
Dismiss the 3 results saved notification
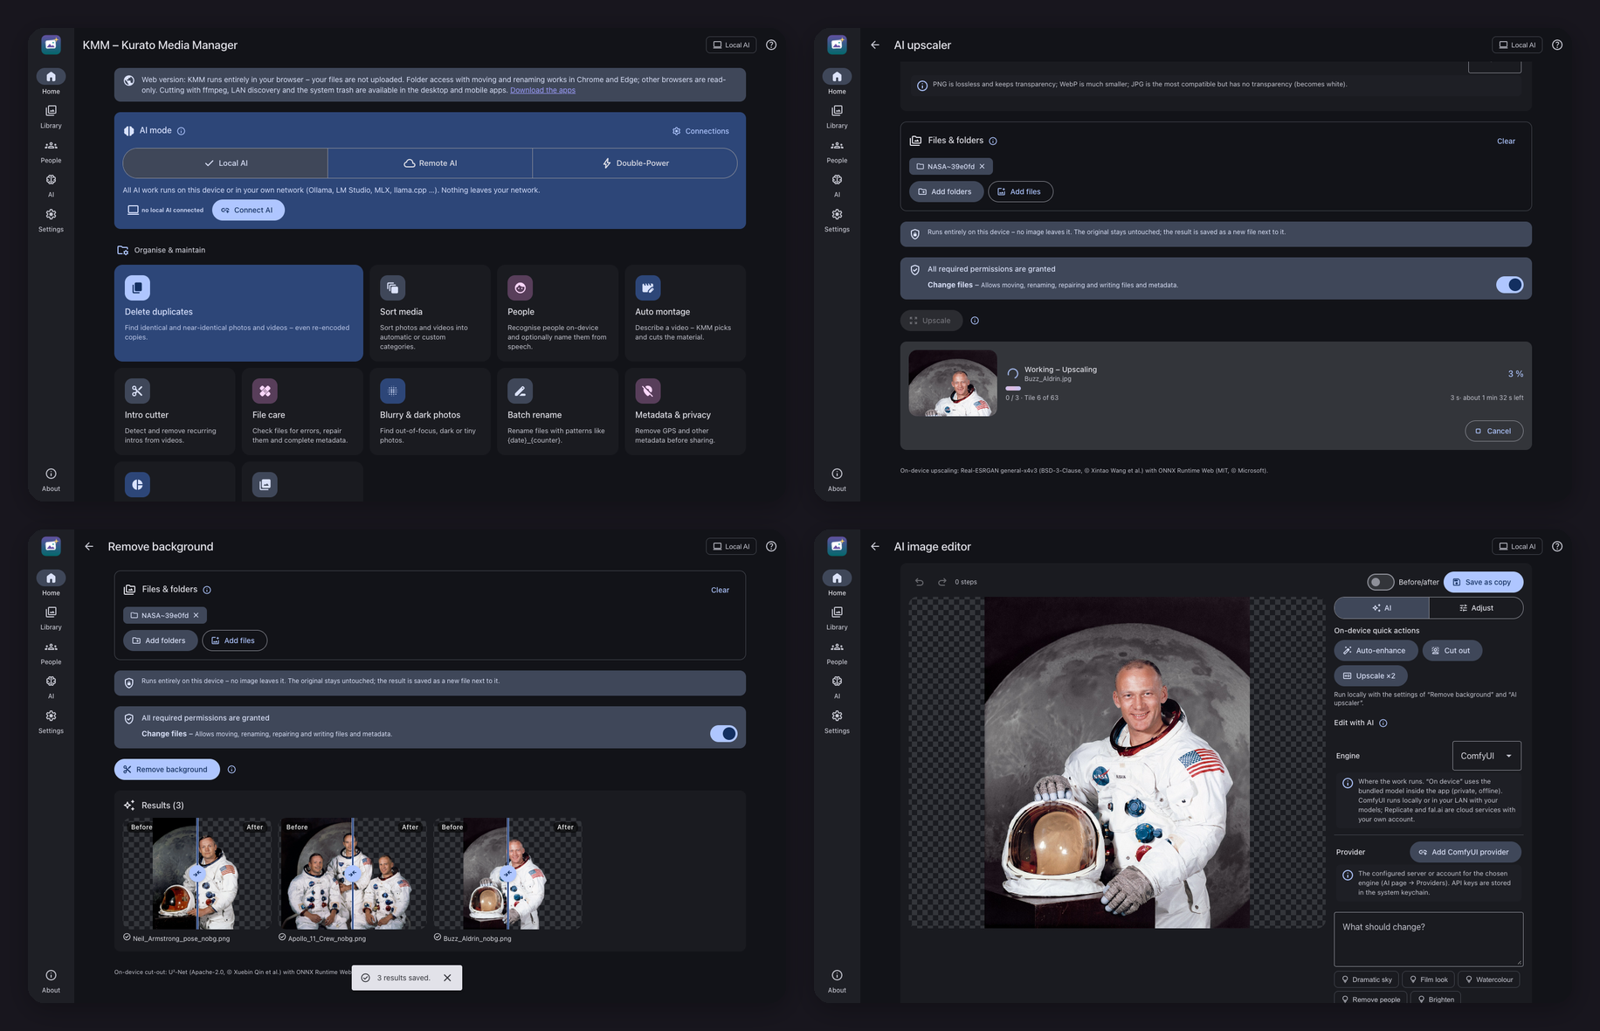(447, 978)
